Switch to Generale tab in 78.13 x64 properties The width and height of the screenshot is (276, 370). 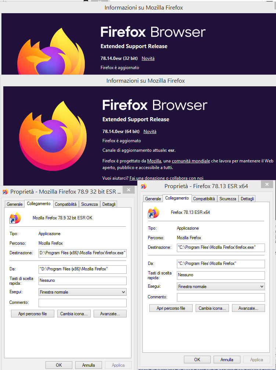coord(153,199)
